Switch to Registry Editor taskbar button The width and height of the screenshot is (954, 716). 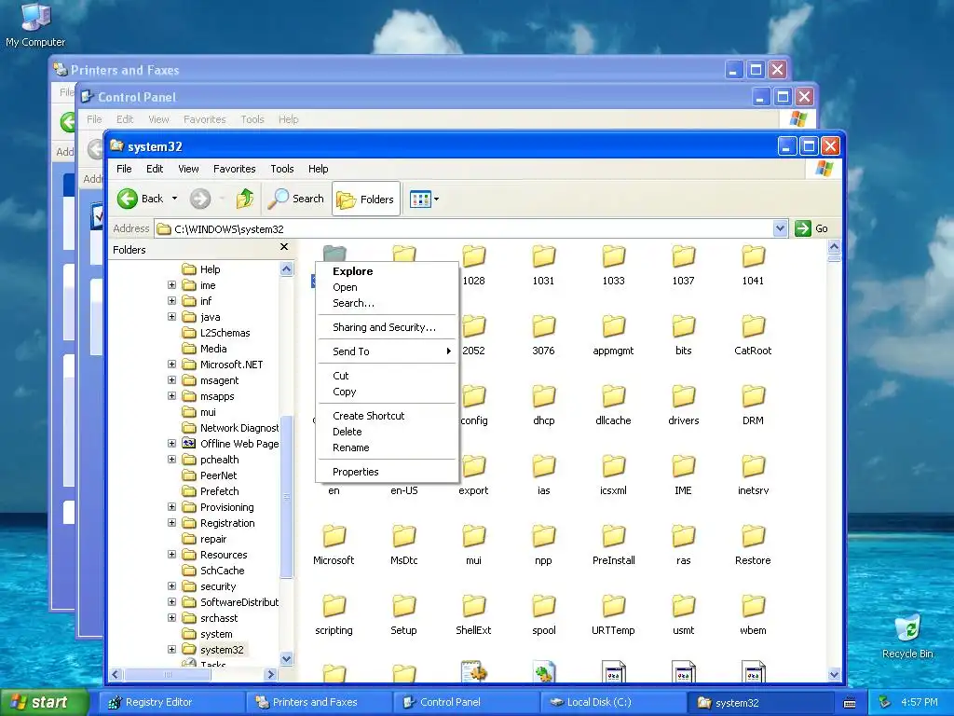tap(171, 702)
